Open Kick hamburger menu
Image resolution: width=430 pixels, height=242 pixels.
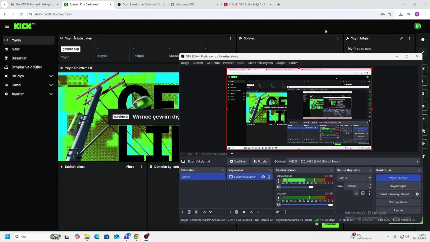pyautogui.click(x=7, y=26)
